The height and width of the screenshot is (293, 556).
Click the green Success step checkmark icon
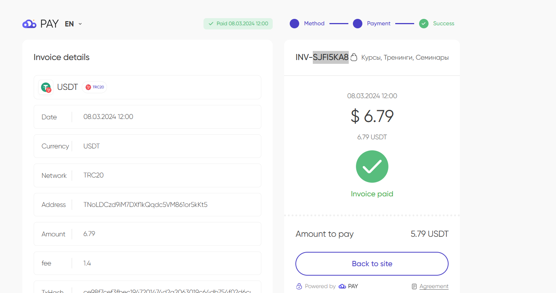(x=424, y=24)
